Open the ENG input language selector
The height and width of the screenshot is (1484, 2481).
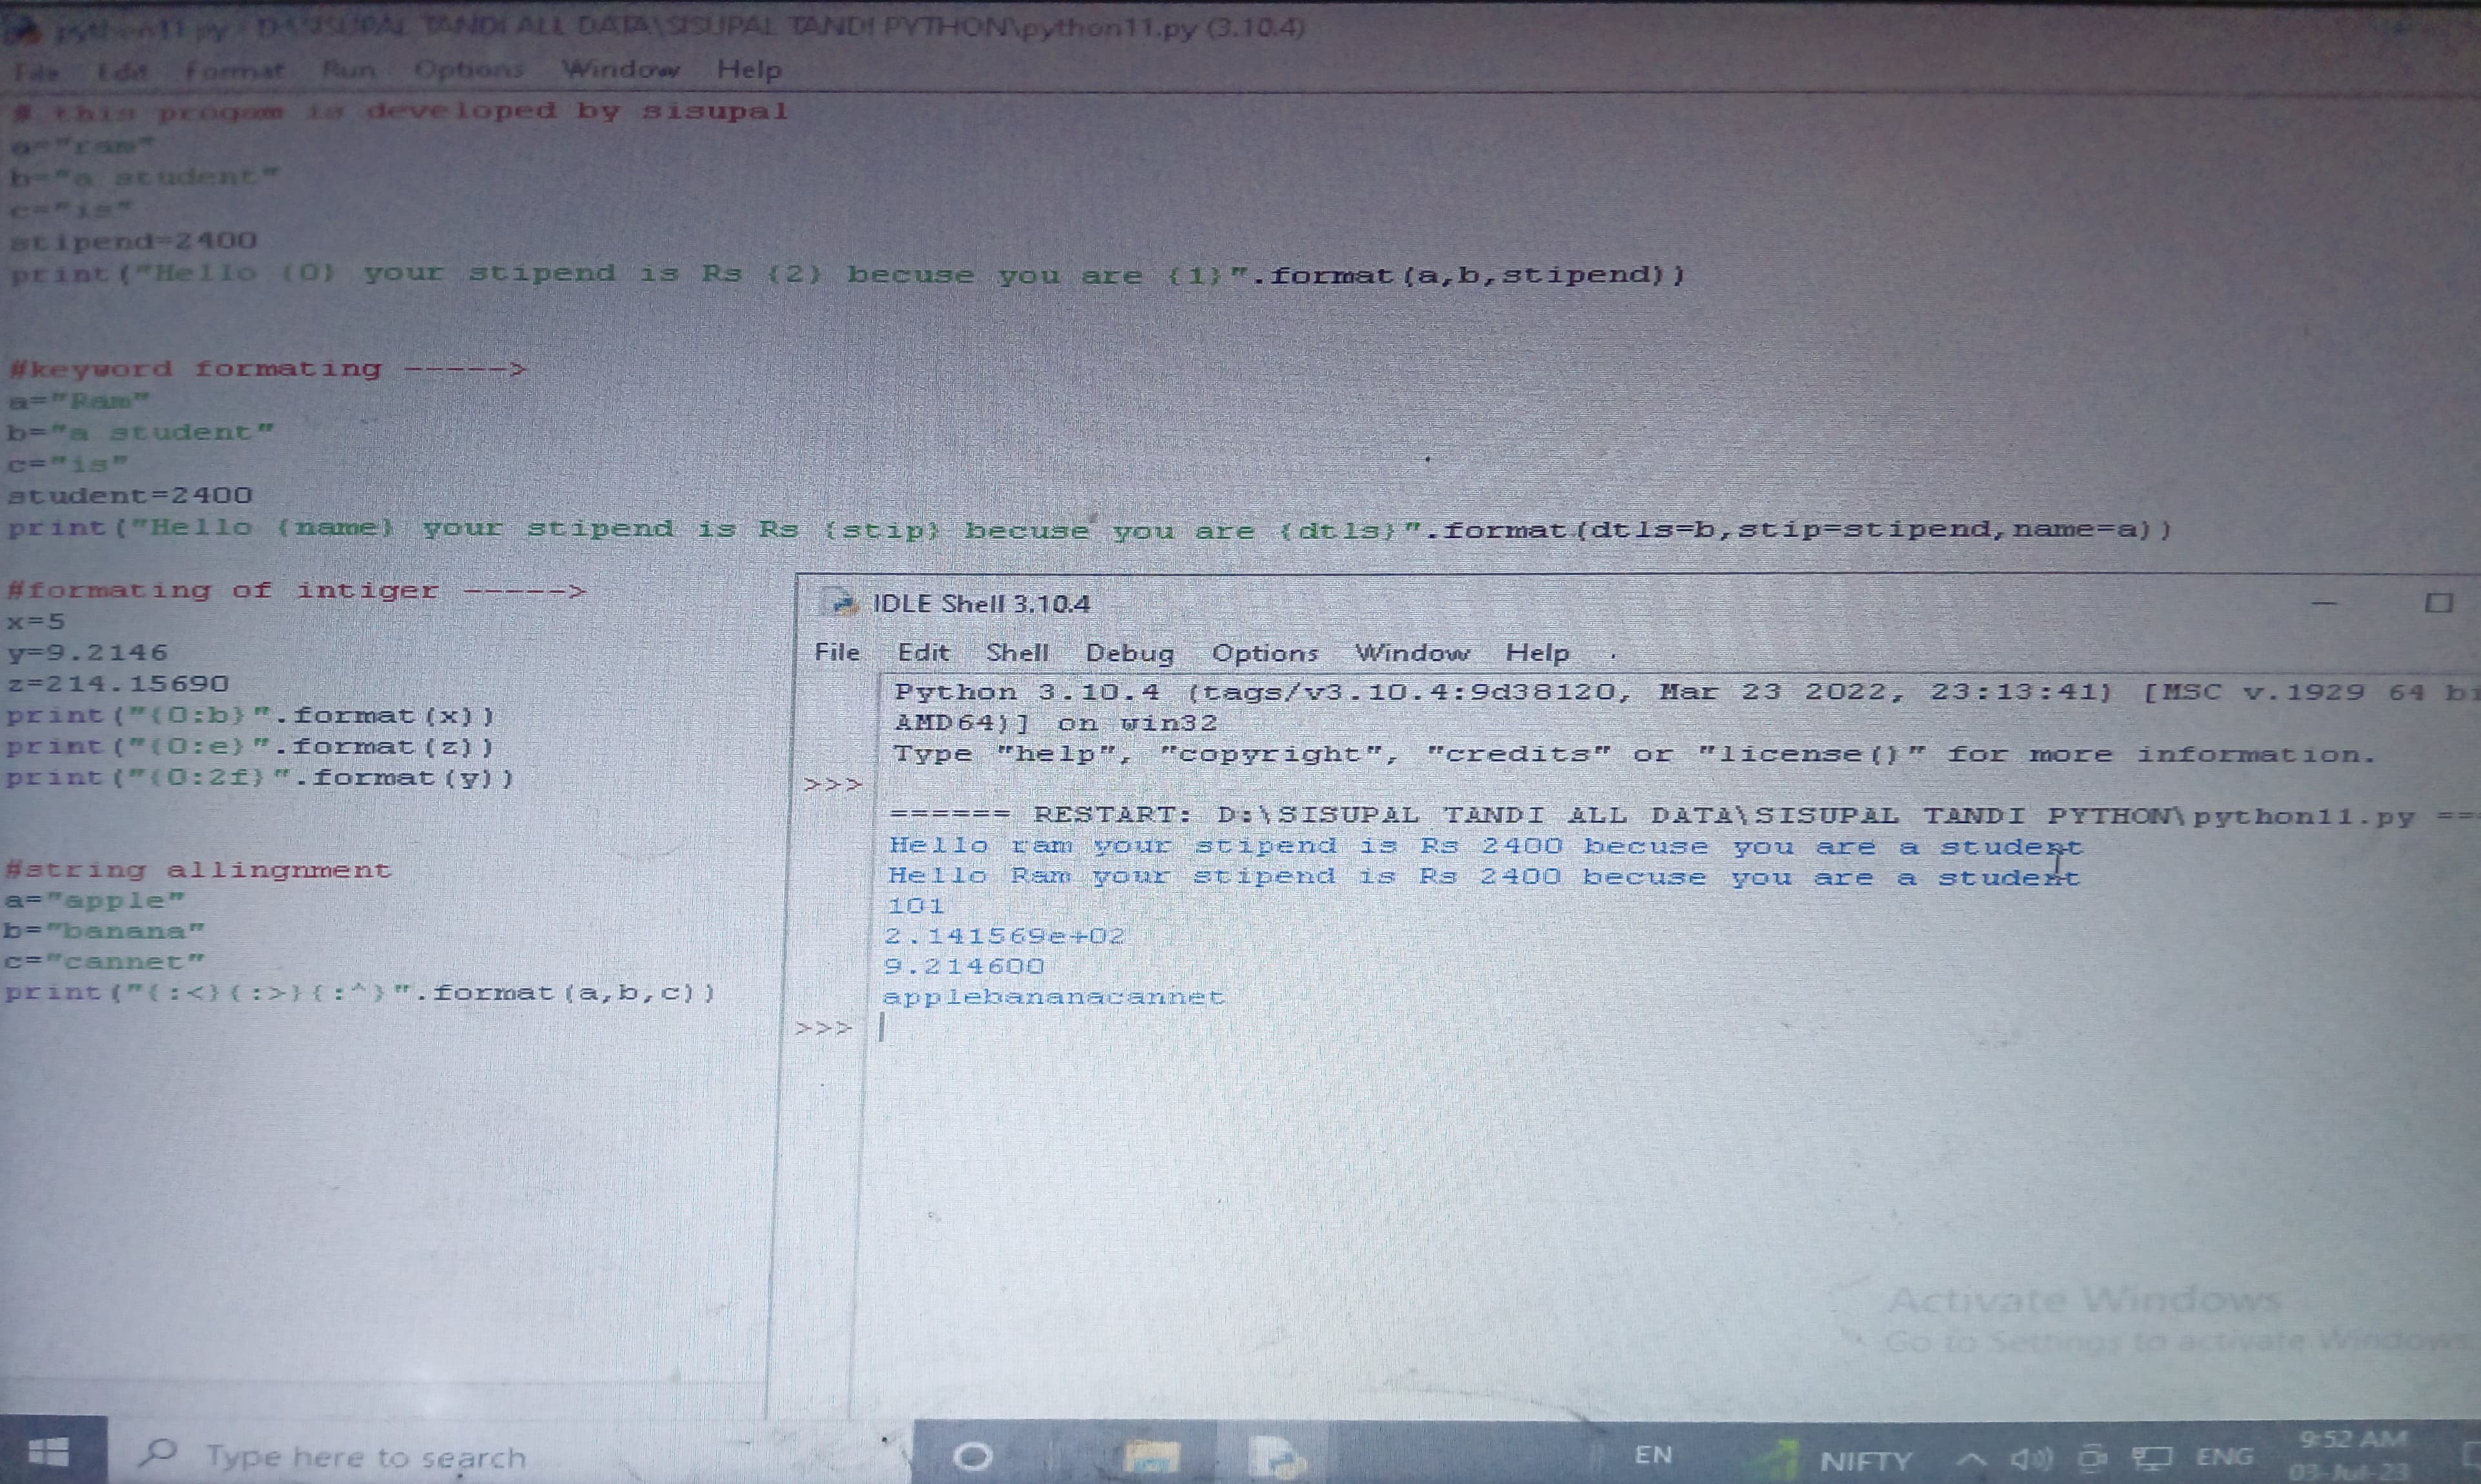point(2224,1457)
